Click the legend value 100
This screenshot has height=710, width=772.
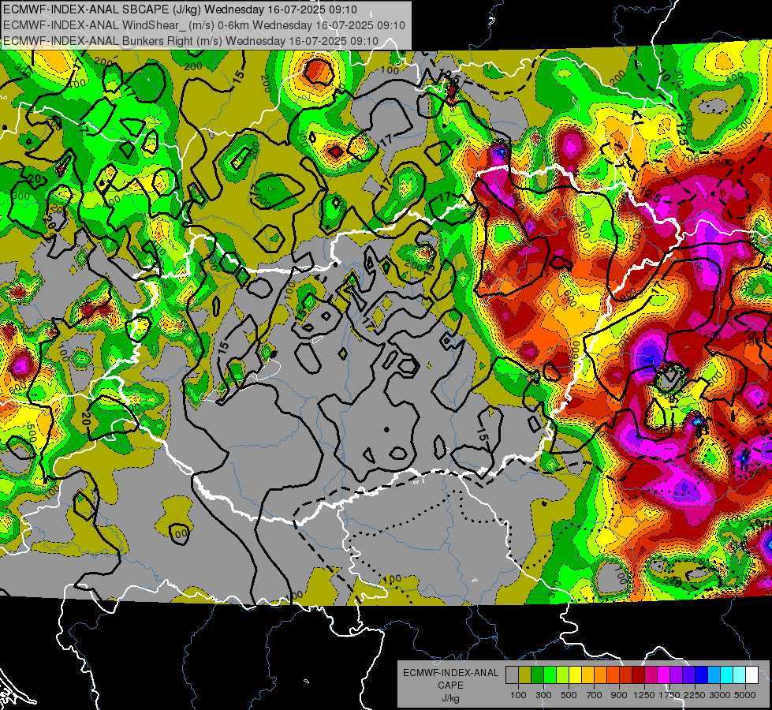click(x=518, y=695)
